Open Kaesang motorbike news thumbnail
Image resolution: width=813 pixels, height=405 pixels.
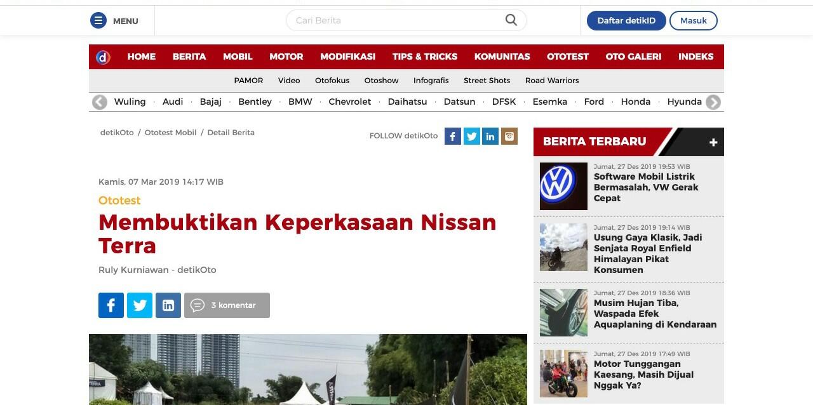[563, 373]
